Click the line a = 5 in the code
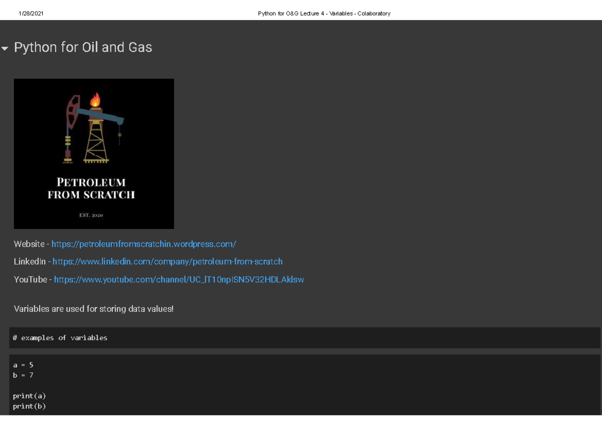602x425 pixels. point(23,365)
